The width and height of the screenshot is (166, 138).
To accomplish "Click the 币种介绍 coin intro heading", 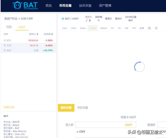I will pos(9,107).
